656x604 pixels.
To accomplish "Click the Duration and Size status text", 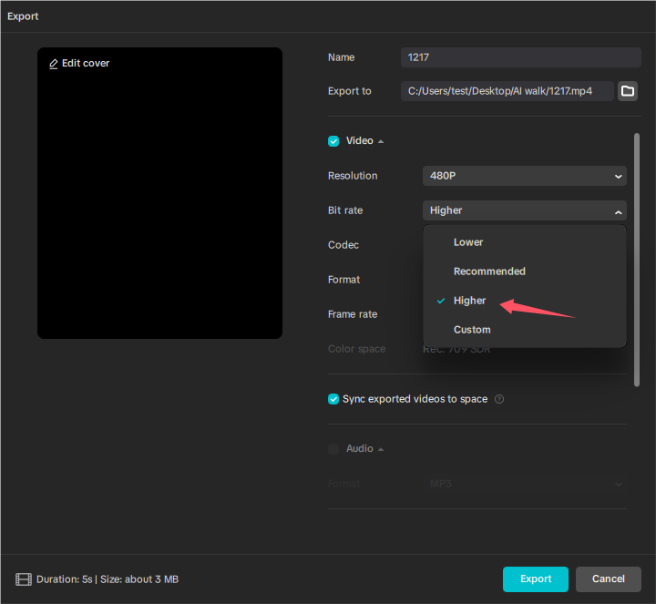I will coord(108,579).
